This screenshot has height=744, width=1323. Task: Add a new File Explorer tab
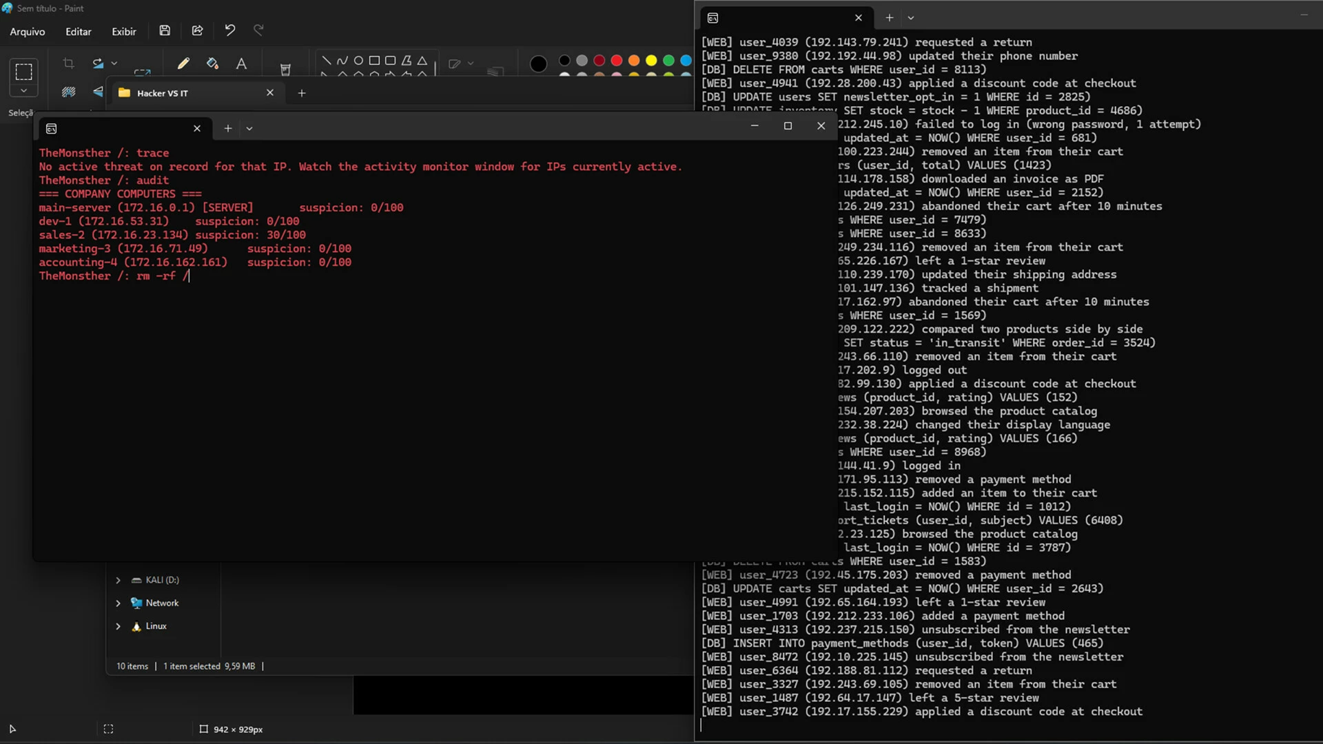[302, 93]
